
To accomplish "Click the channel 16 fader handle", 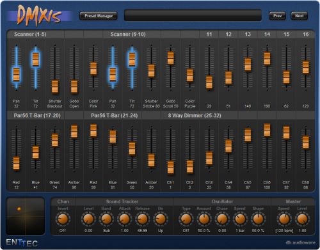I will tap(306, 67).
